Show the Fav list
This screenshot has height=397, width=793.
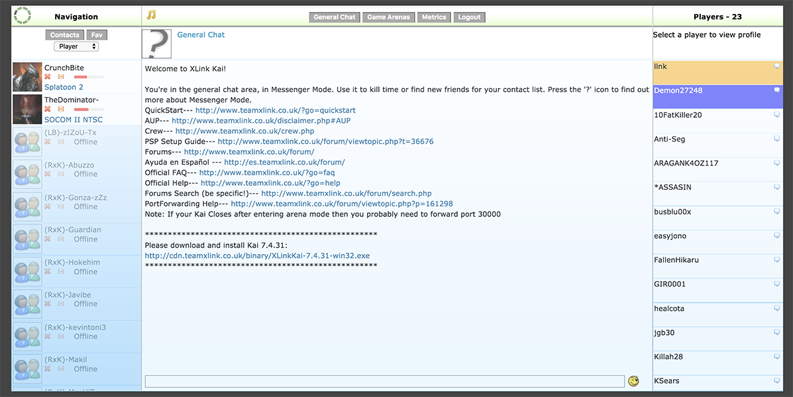tap(97, 35)
